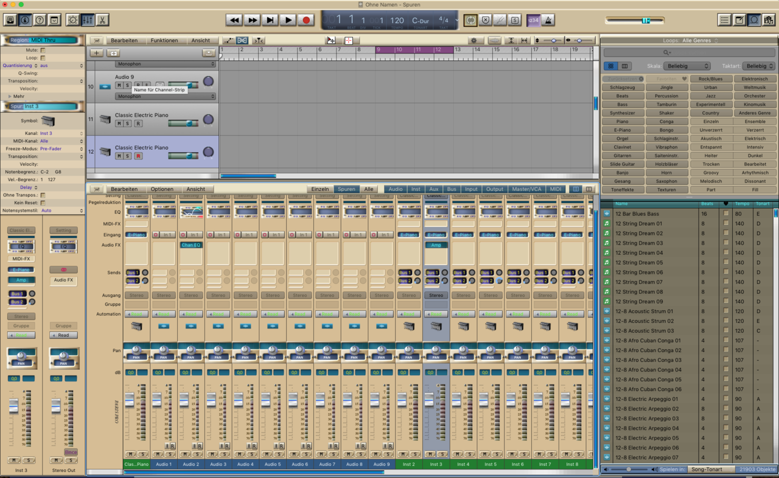779x478 pixels.
Task: Switch the mixer to Alle view
Action: [369, 189]
